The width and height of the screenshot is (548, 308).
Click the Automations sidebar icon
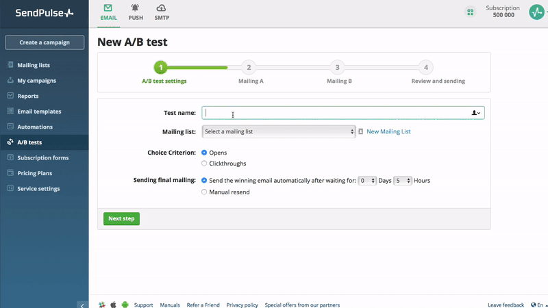point(10,126)
